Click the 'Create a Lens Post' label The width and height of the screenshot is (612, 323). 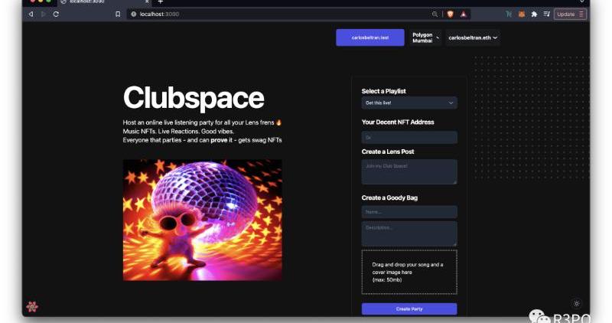coord(388,152)
